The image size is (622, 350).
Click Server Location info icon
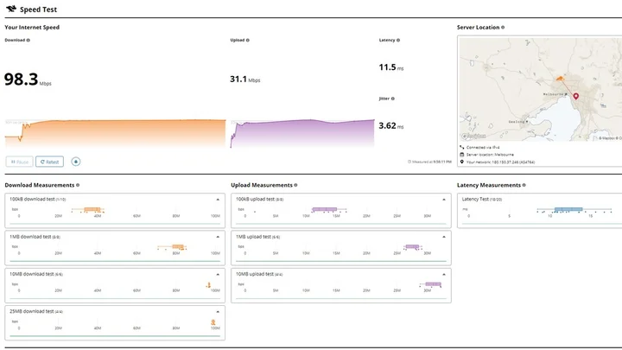click(x=503, y=28)
